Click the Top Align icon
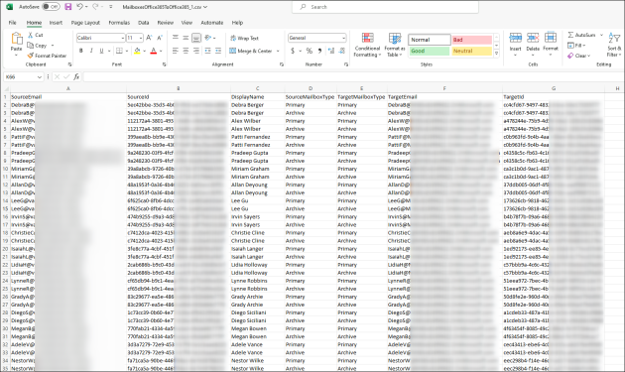Image resolution: width=625 pixels, height=372 pixels. click(176, 38)
